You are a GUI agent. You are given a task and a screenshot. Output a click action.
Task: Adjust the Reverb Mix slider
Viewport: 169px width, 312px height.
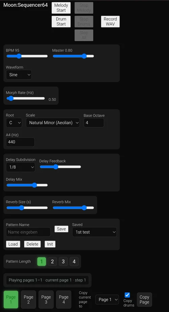(x=73, y=208)
